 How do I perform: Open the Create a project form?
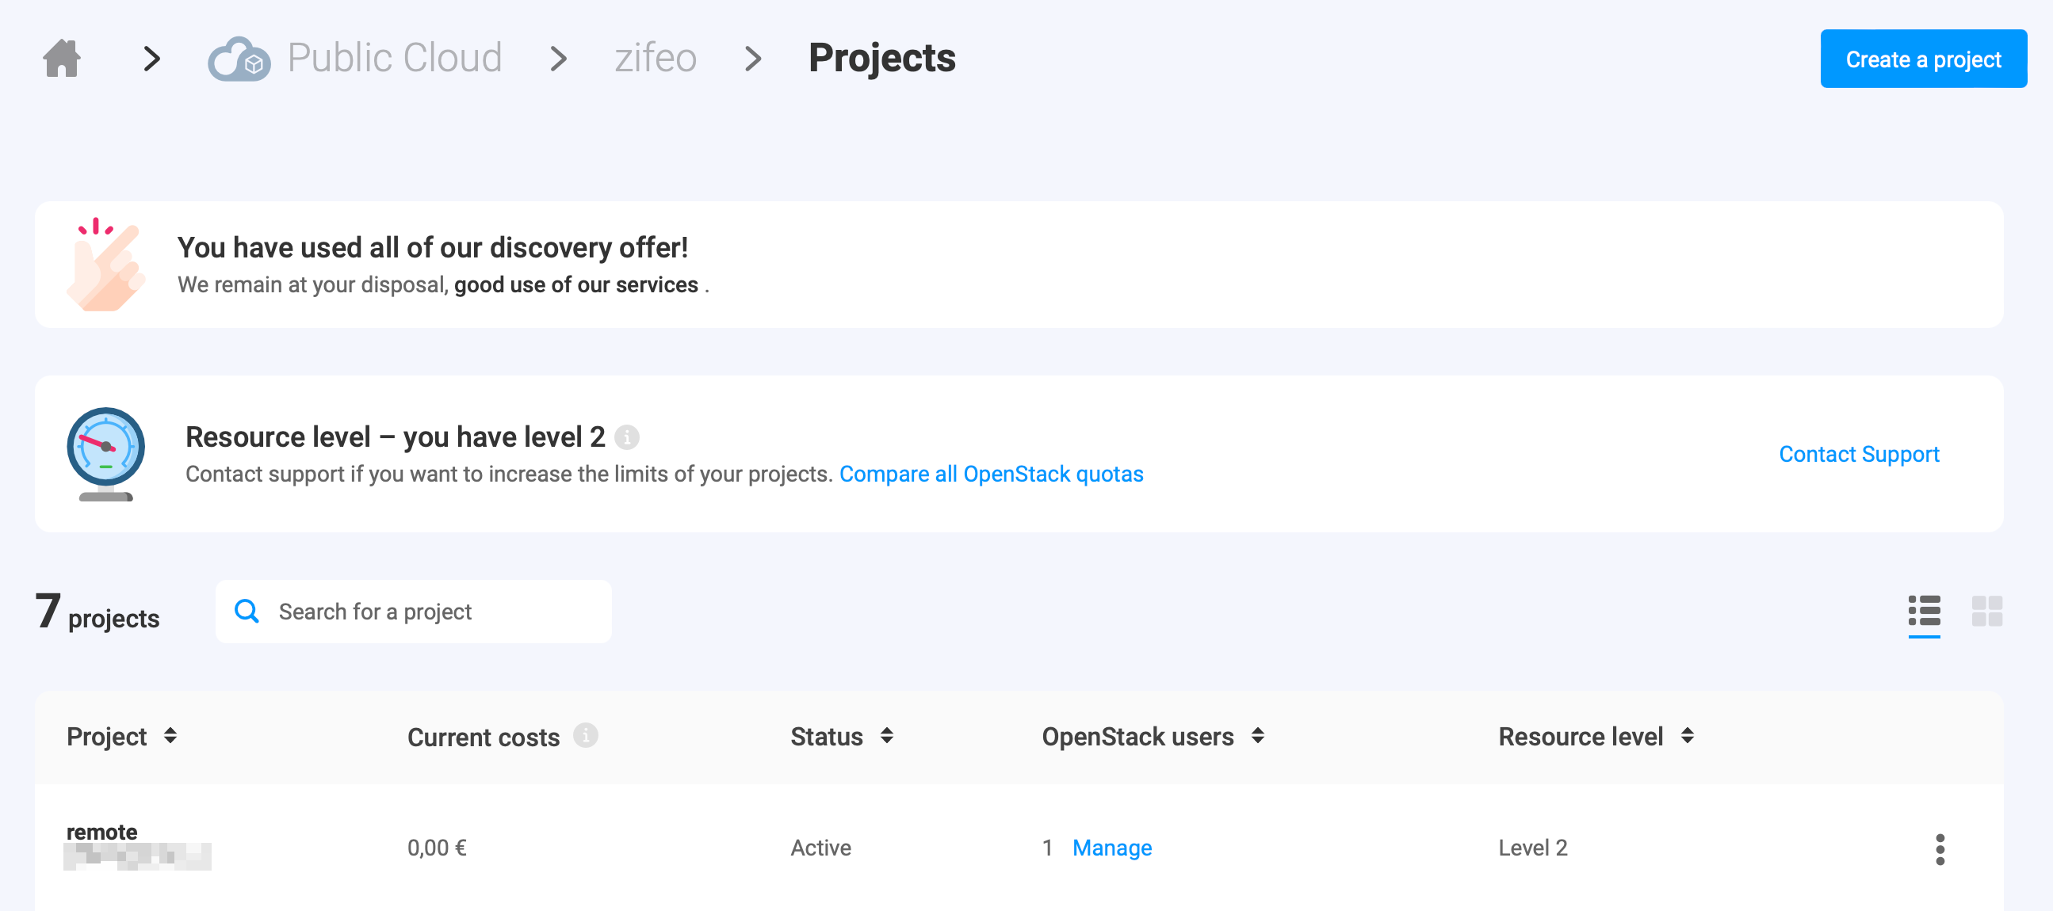1922,58
